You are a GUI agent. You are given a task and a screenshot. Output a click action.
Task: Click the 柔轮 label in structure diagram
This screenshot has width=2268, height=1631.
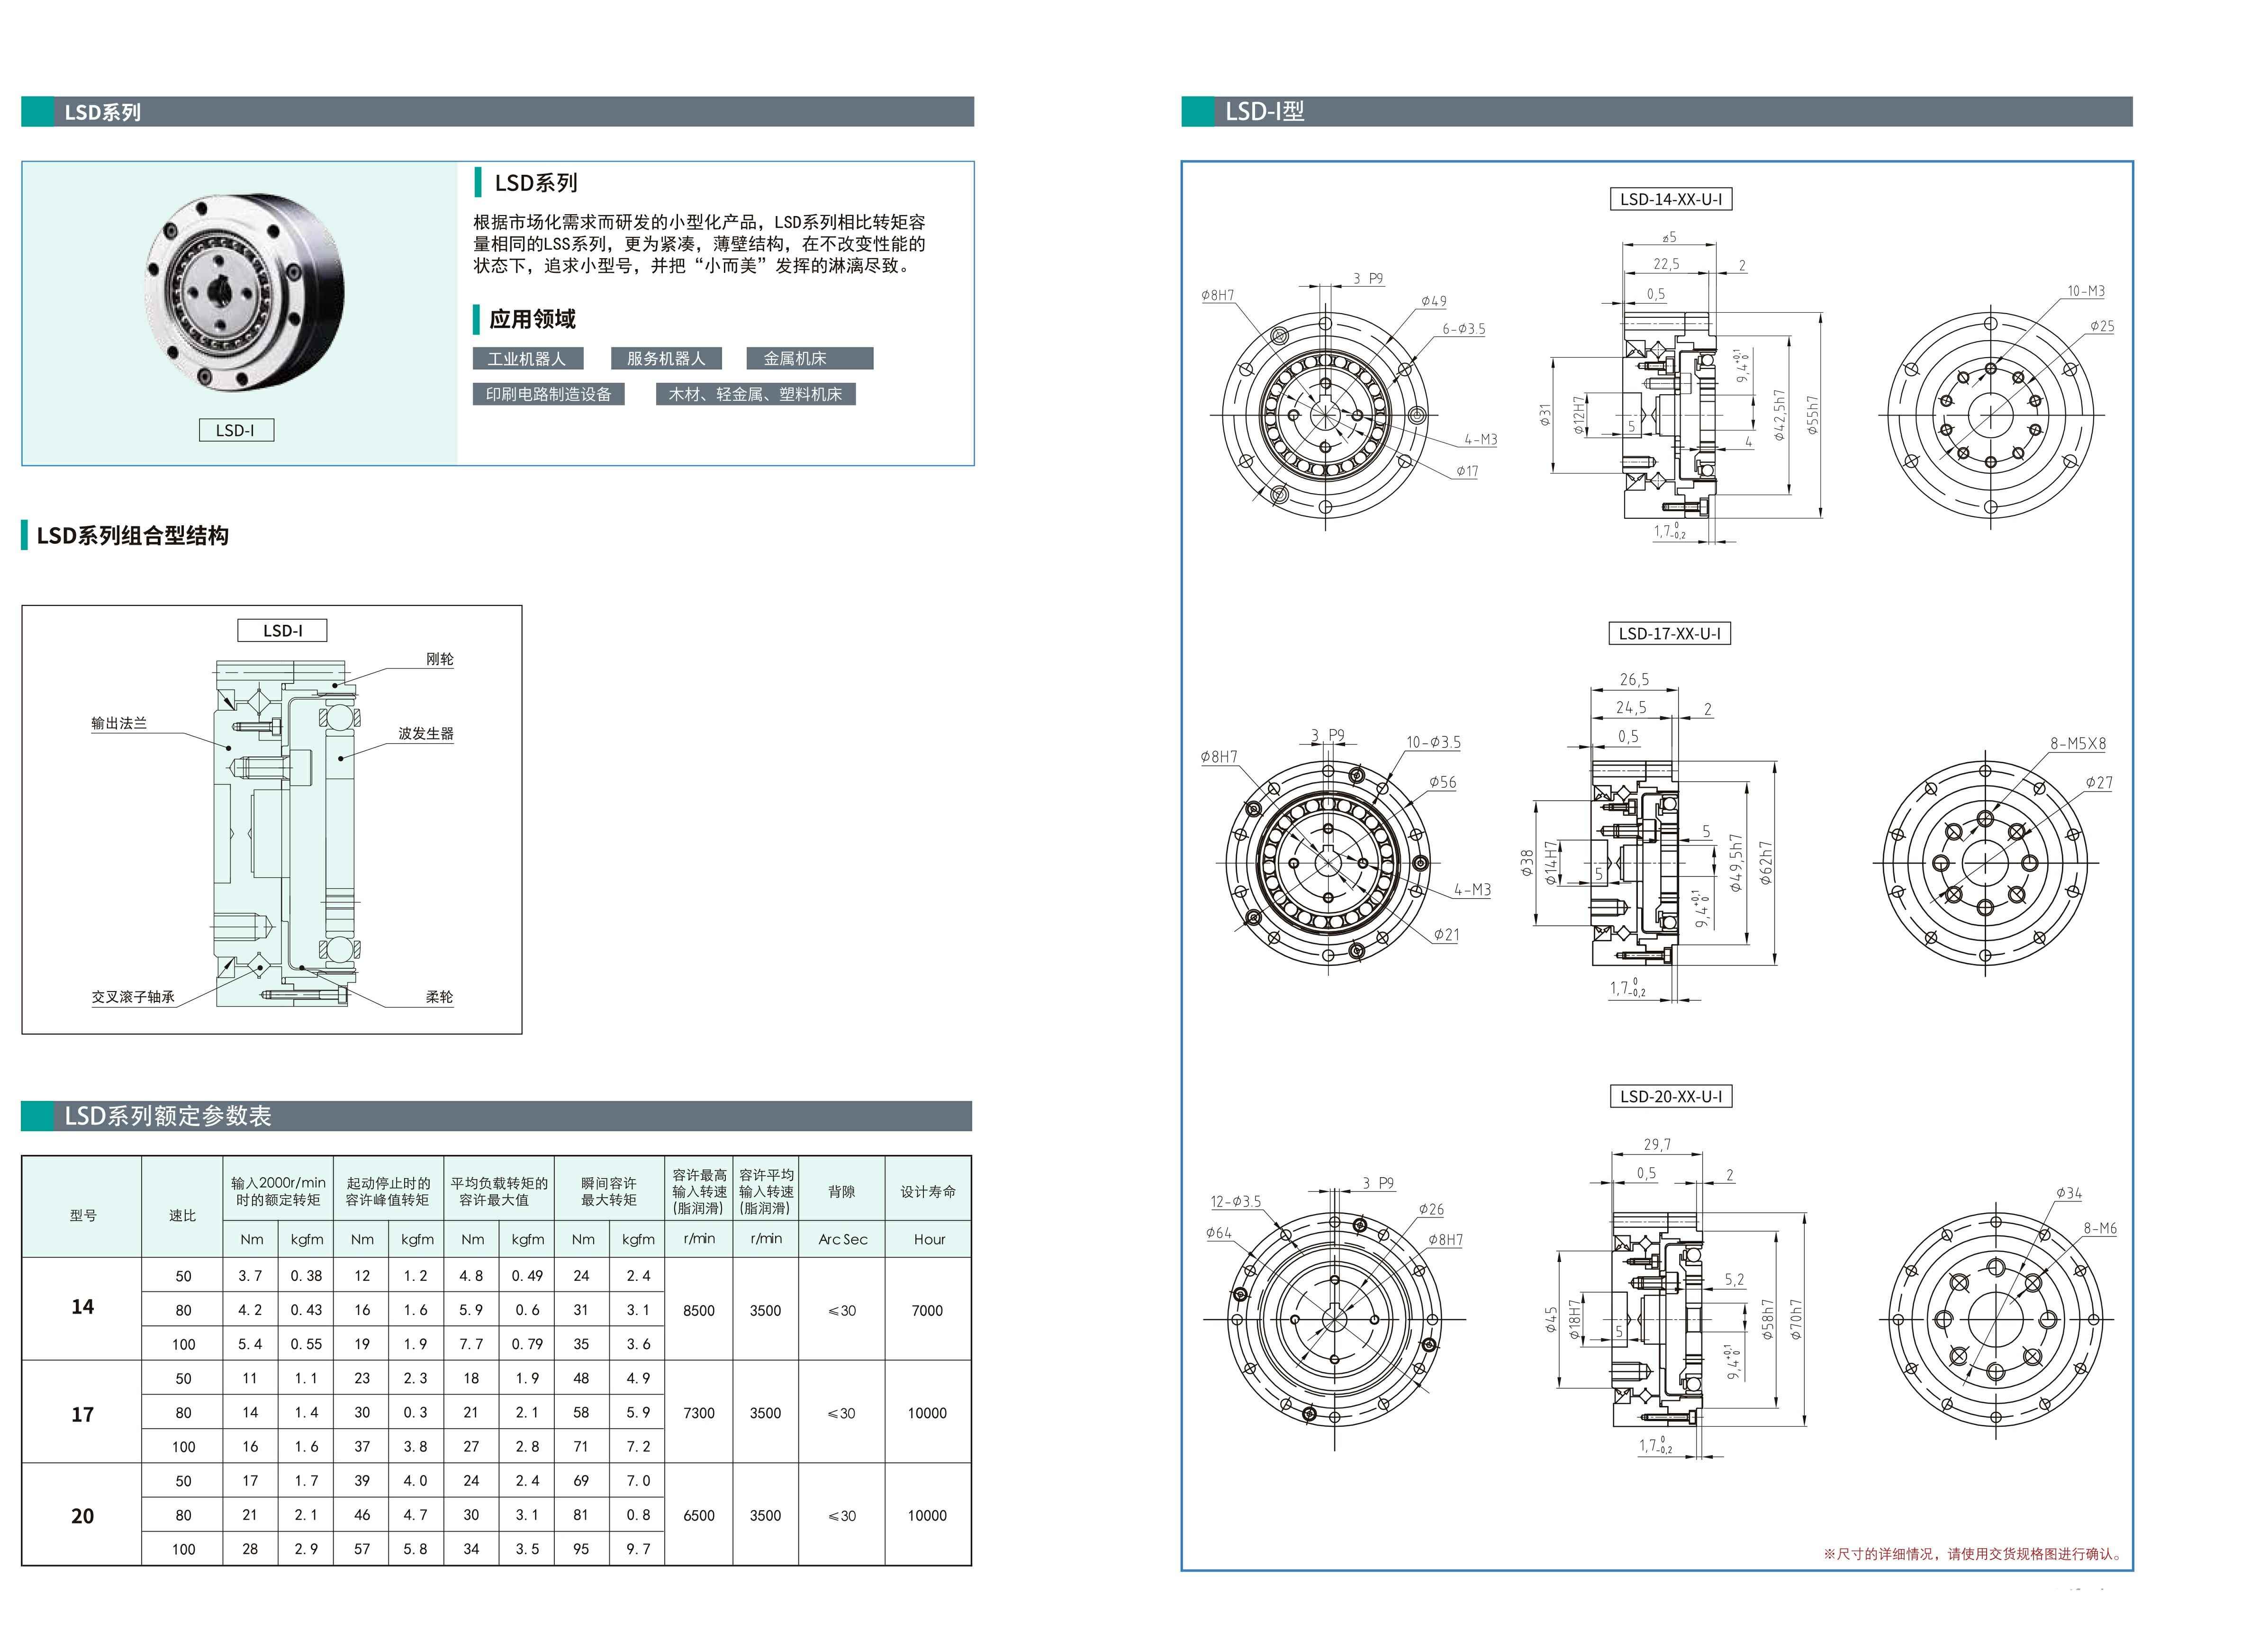click(x=440, y=997)
